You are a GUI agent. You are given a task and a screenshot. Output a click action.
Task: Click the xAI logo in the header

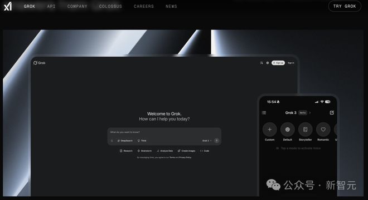8,6
